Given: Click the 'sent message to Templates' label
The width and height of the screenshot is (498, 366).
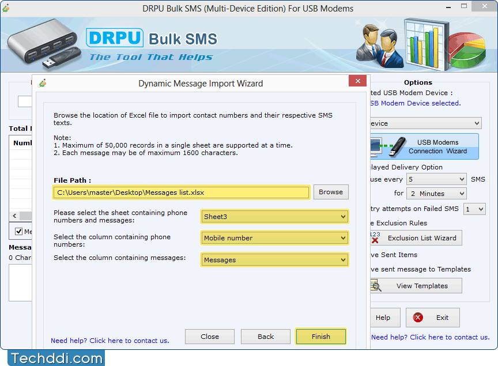Looking at the screenshot, I should [425, 269].
